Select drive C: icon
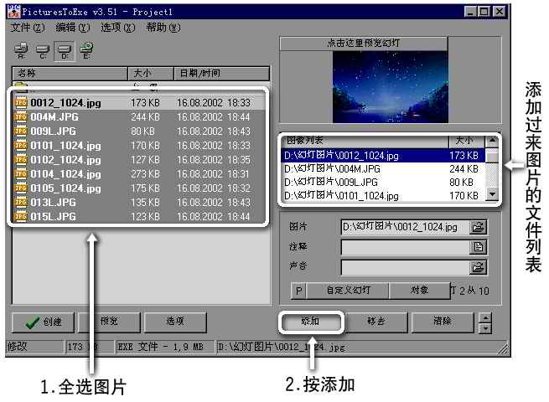This screenshot has width=549, height=402. coord(43,51)
